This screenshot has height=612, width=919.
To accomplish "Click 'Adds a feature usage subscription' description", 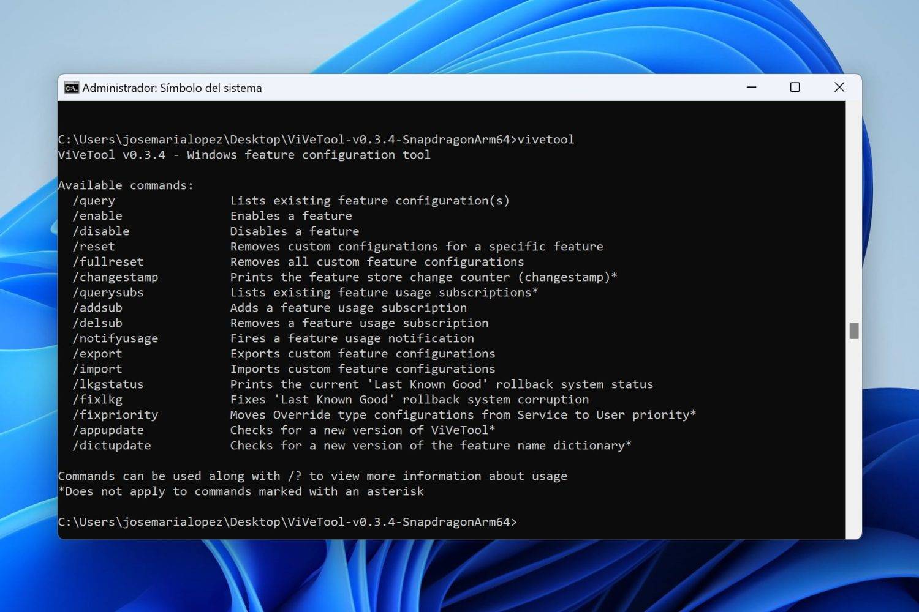I will click(349, 308).
